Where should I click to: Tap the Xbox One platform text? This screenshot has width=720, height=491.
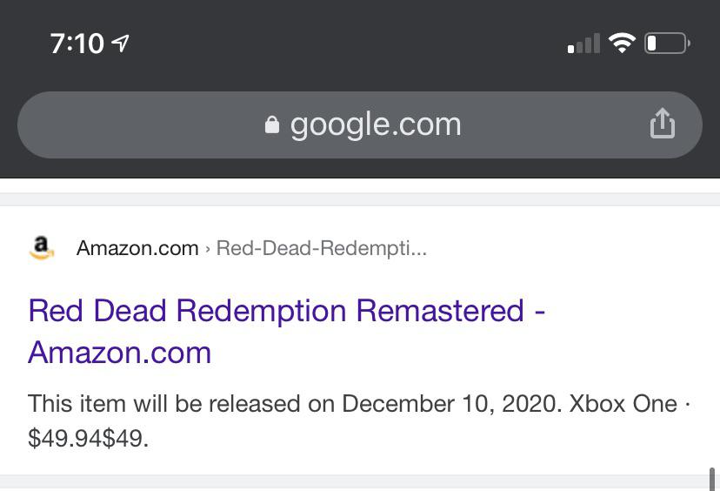(623, 404)
